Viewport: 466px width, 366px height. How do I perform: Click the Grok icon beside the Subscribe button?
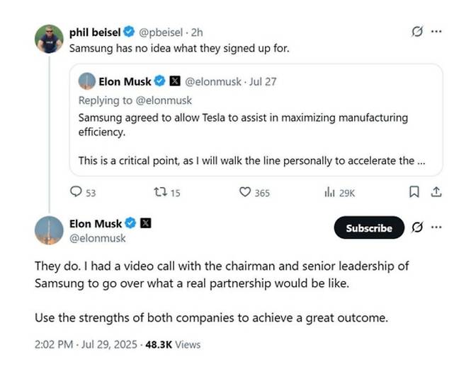(x=417, y=228)
